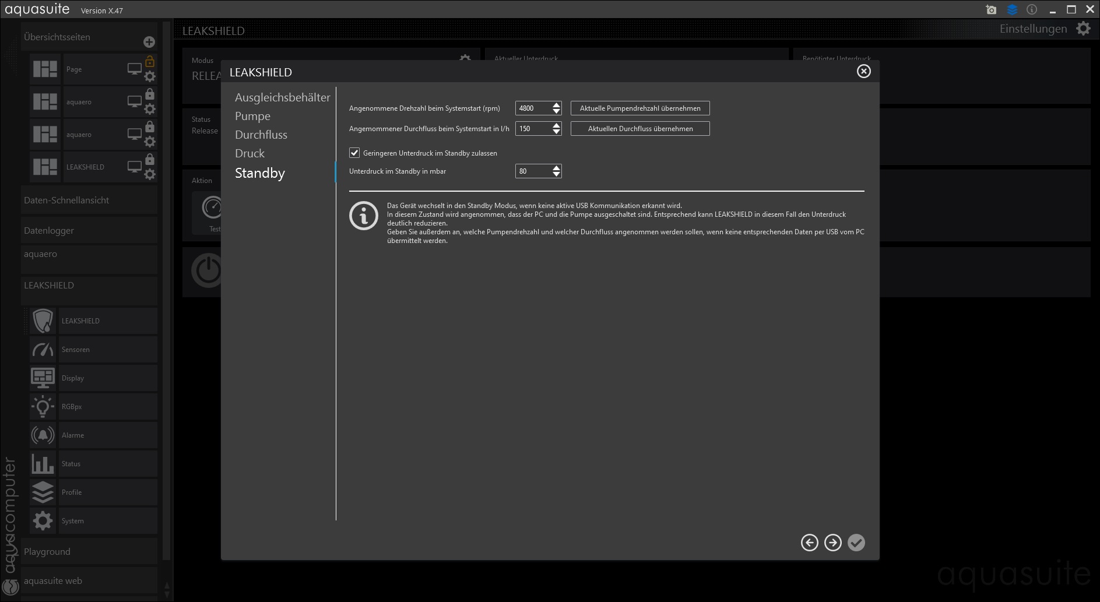The image size is (1100, 602).
Task: Open the RGBpx light bulb icon
Action: [x=43, y=406]
